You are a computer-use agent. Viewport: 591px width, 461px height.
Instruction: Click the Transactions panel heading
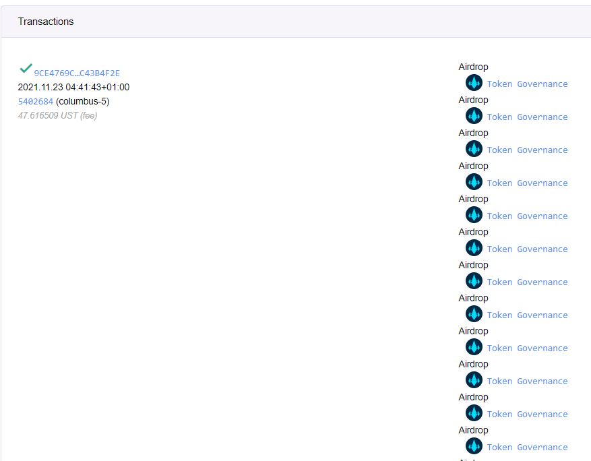(x=46, y=22)
